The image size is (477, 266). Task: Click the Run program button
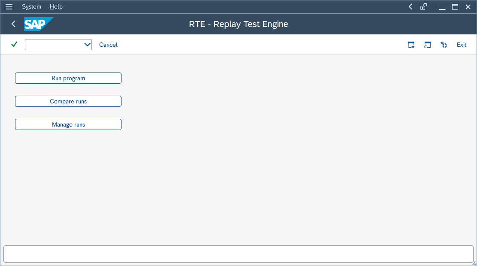point(68,78)
